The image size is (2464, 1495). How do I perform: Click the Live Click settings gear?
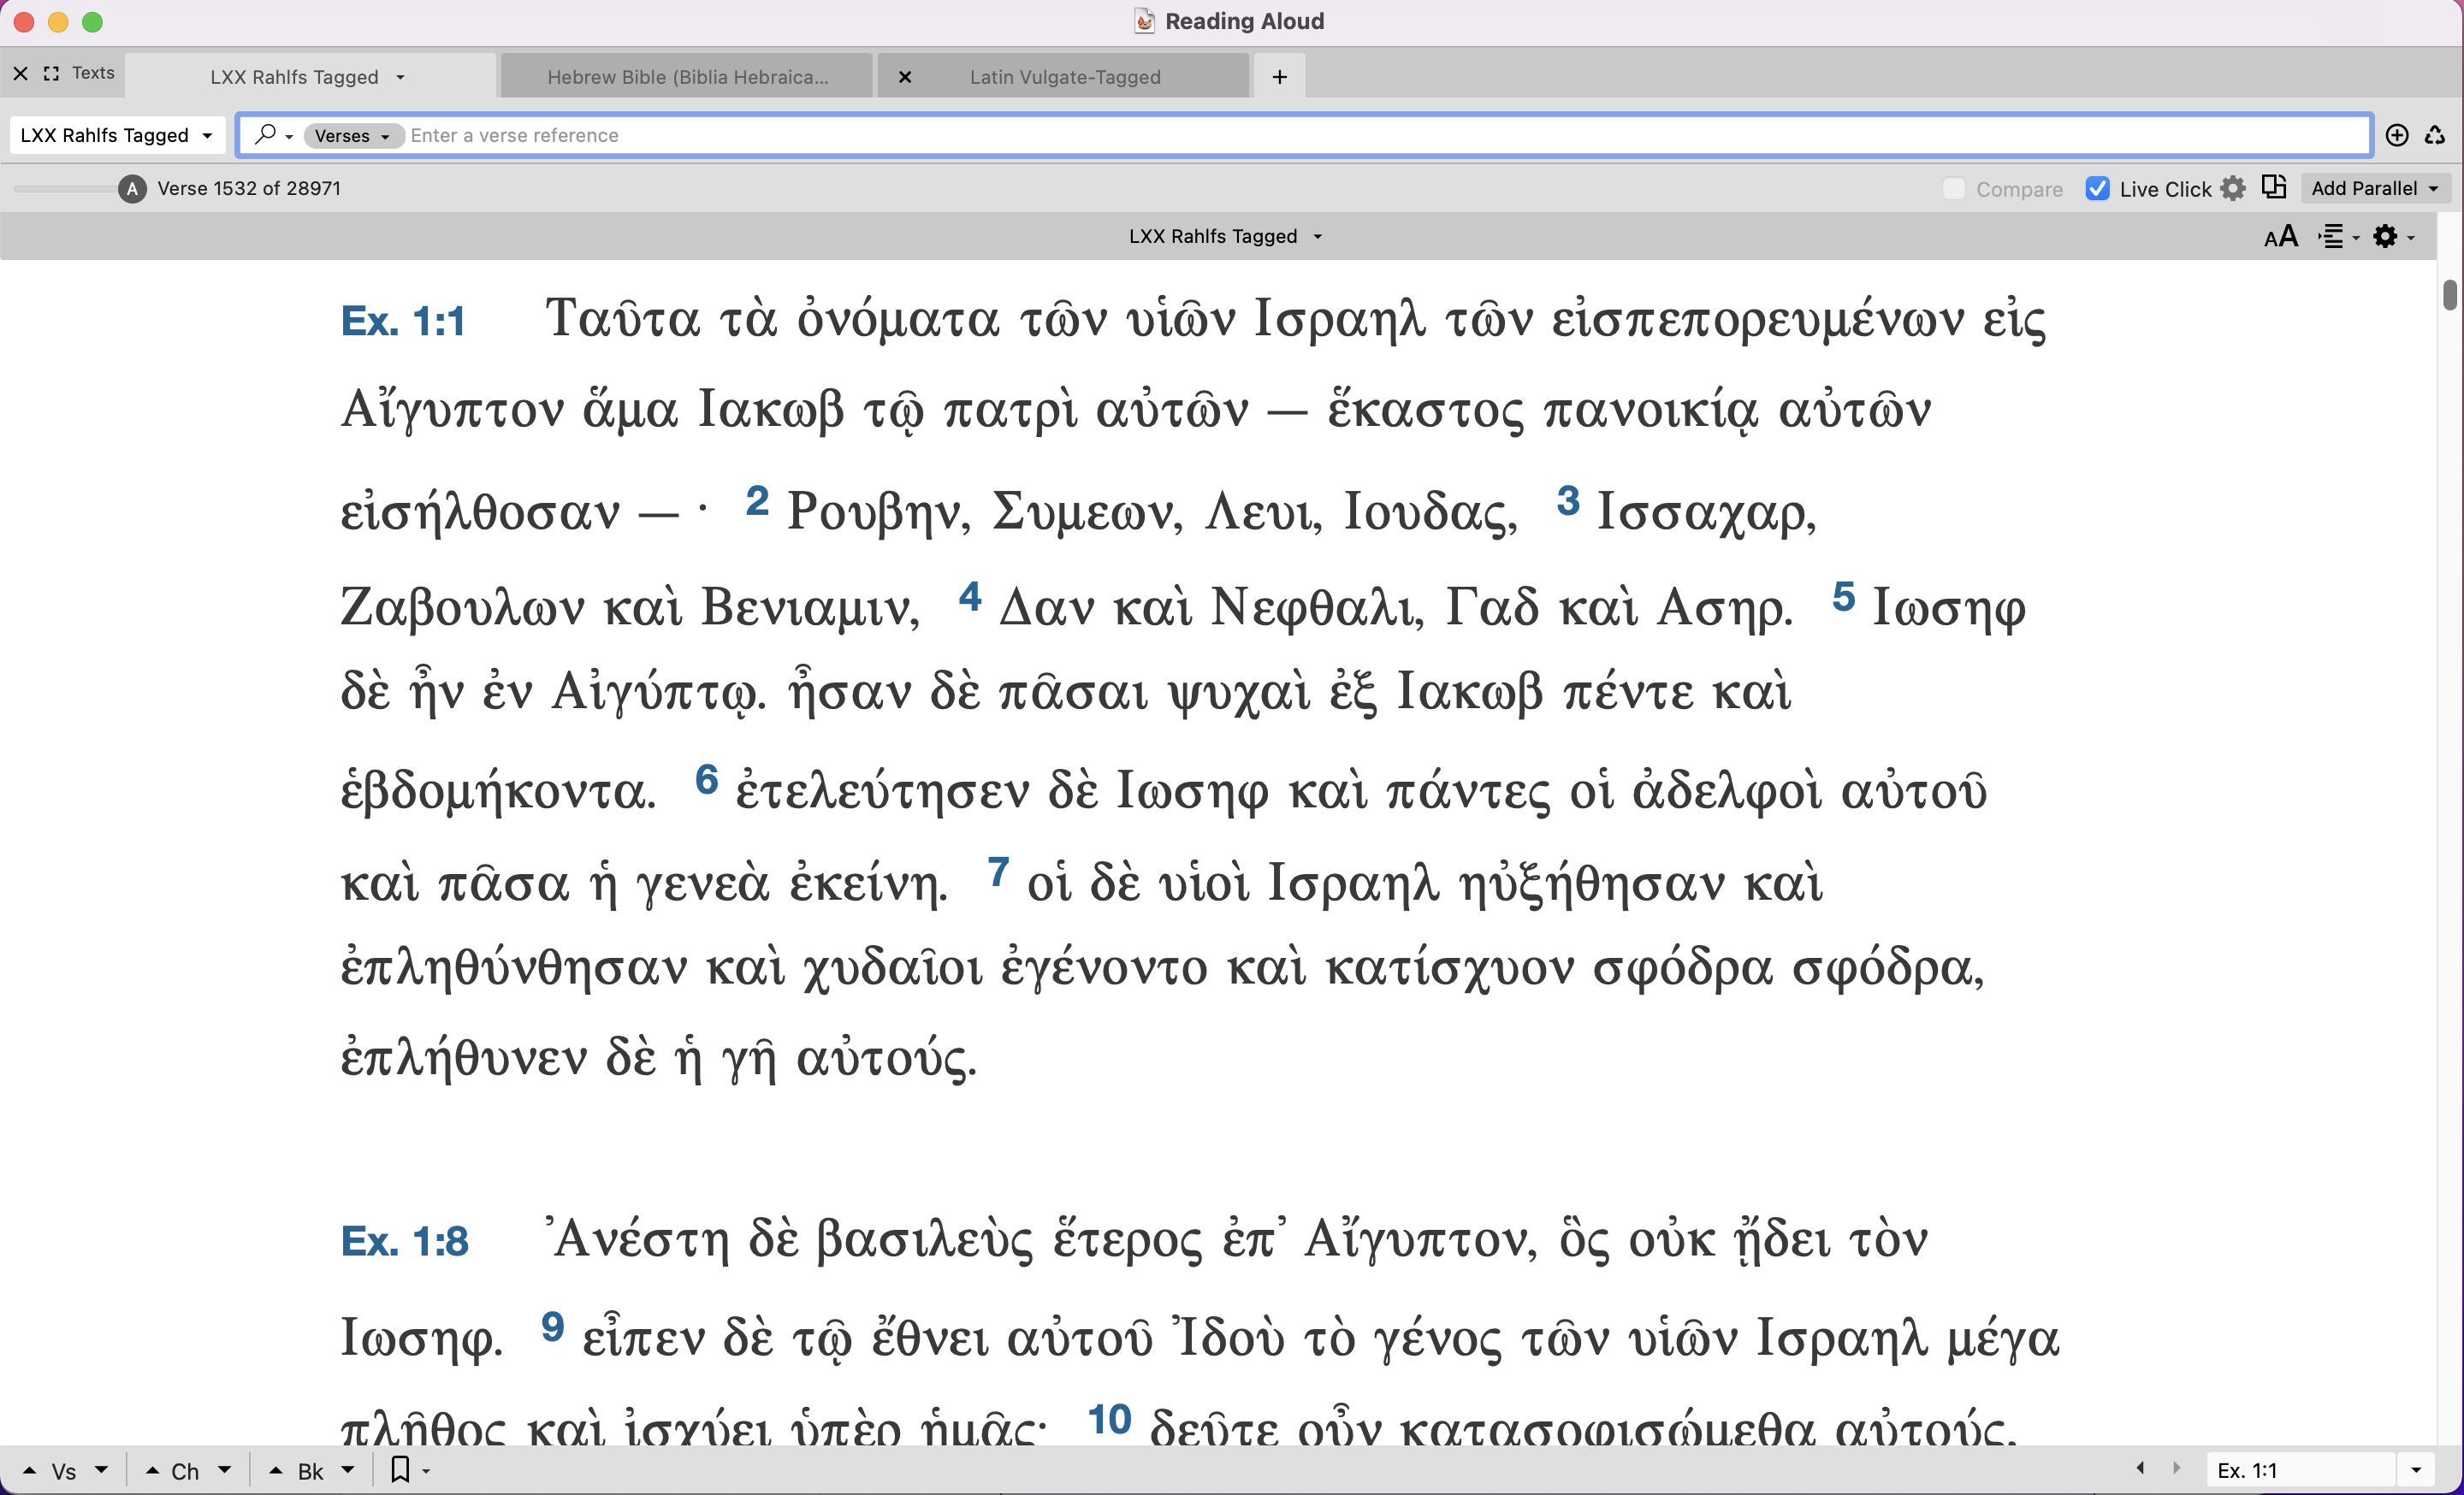2233,189
